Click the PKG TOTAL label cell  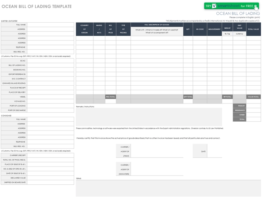point(111,97)
